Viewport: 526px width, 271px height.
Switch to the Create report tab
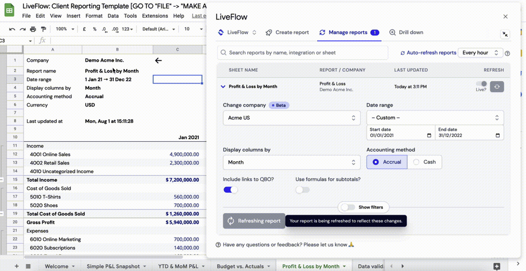click(x=287, y=33)
